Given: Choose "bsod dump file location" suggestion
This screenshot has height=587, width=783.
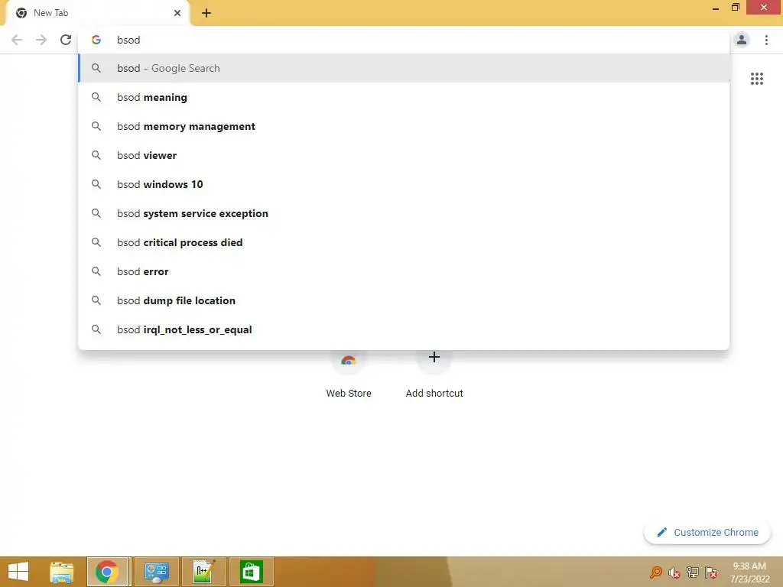Looking at the screenshot, I should click(x=404, y=300).
